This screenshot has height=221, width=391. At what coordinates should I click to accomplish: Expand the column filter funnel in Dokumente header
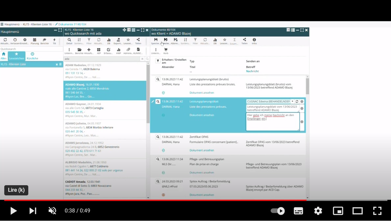[x=158, y=61]
